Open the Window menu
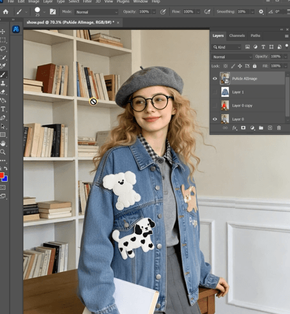Image resolution: width=290 pixels, height=314 pixels. [141, 1]
